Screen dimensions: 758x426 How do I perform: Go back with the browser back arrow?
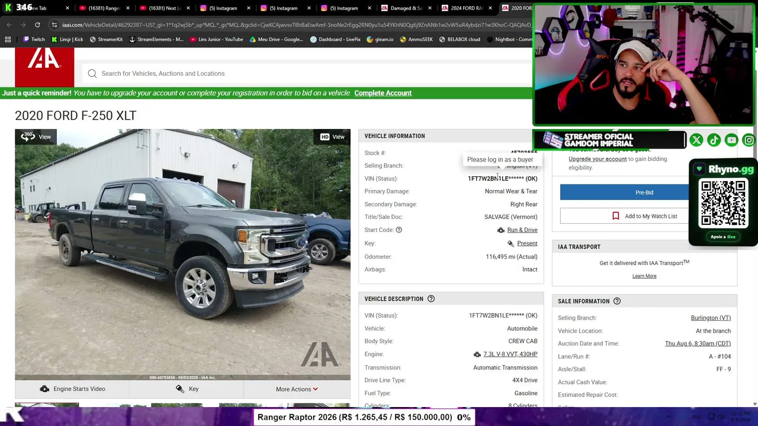pos(9,25)
